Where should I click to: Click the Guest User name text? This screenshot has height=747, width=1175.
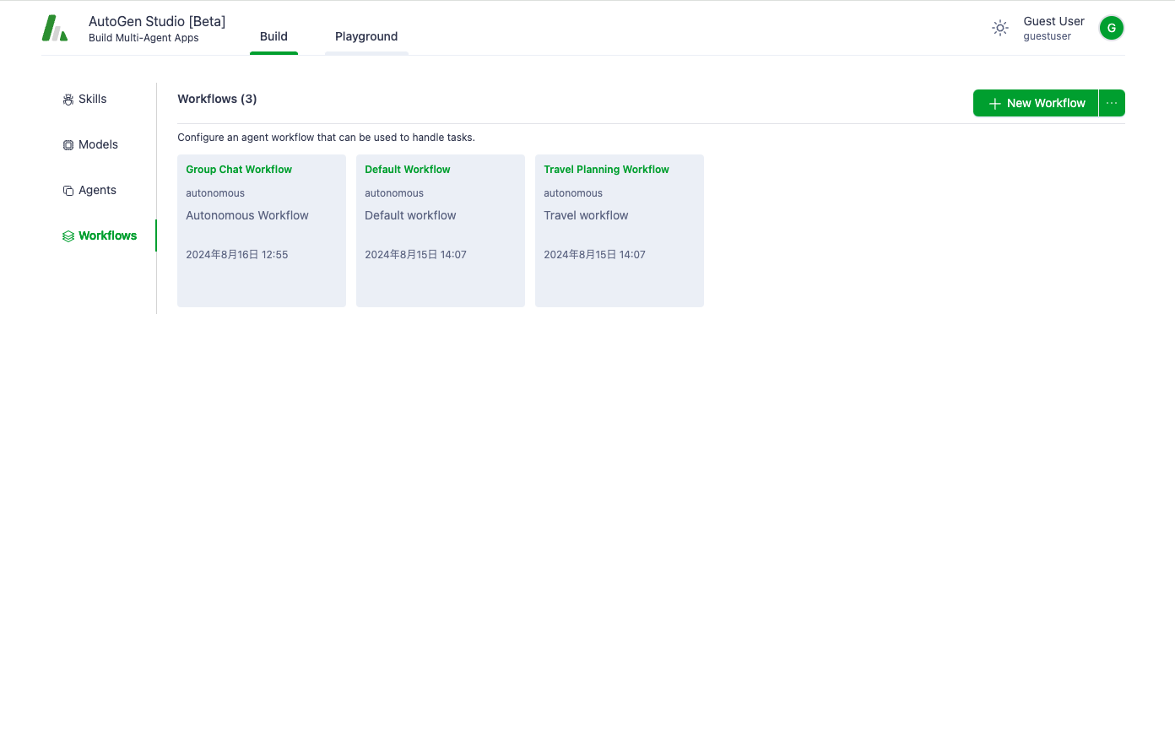[x=1053, y=21]
